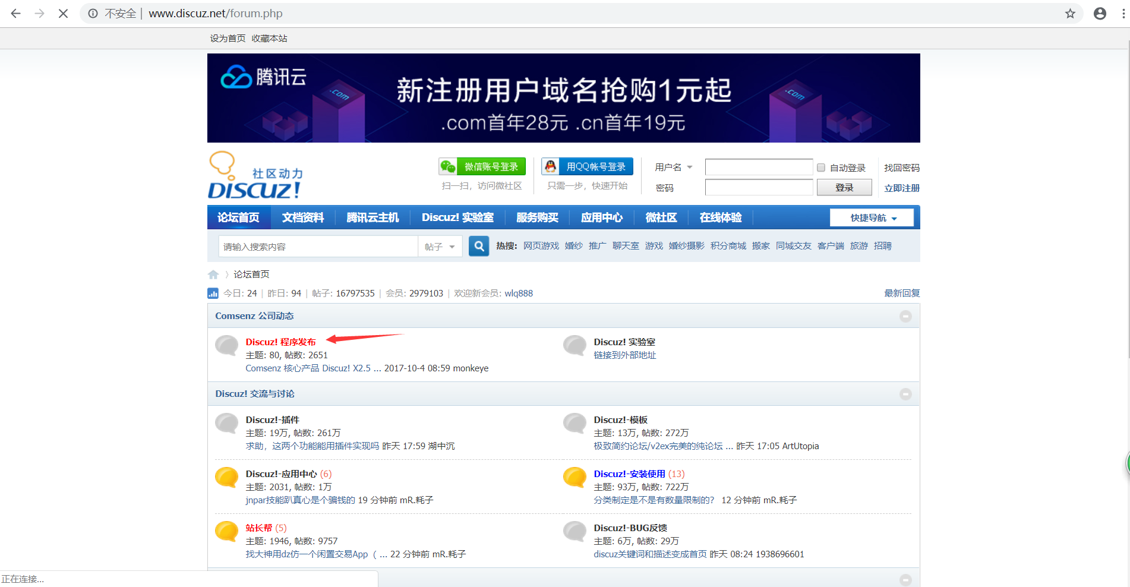Expand the 快捷导航 menu
Image resolution: width=1130 pixels, height=587 pixels.
click(872, 218)
